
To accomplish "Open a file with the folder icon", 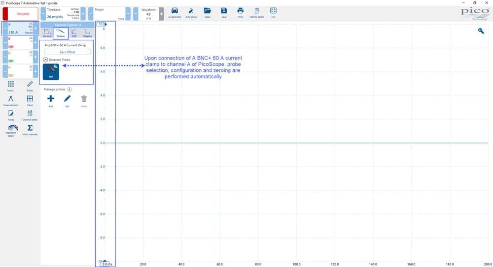I will pyautogui.click(x=207, y=13).
